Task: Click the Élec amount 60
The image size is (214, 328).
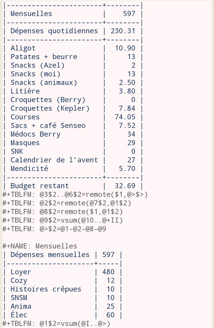Action: 110,315
